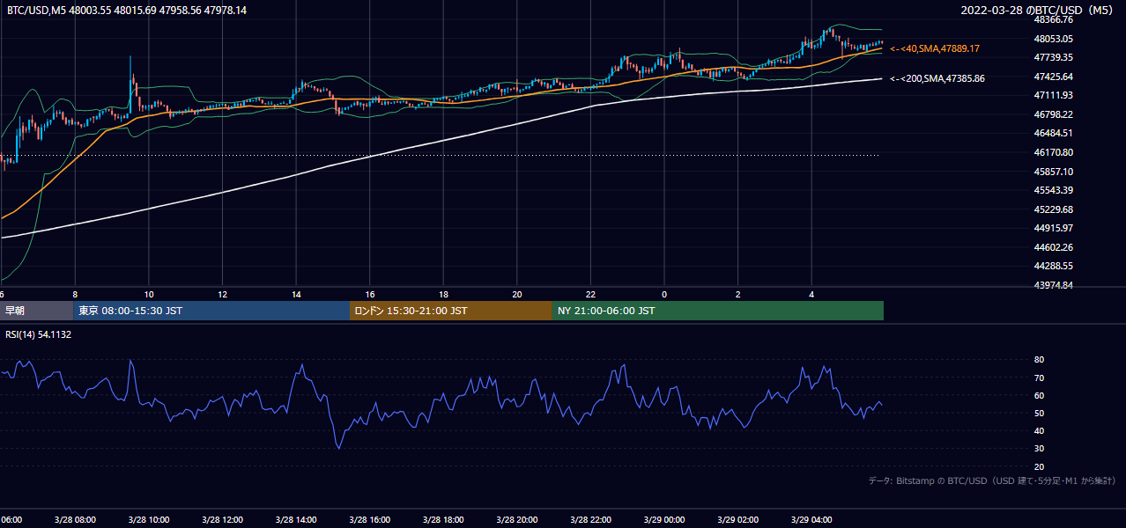Click hour tick 12 under price chart
The width and height of the screenshot is (1126, 528).
pos(223,295)
